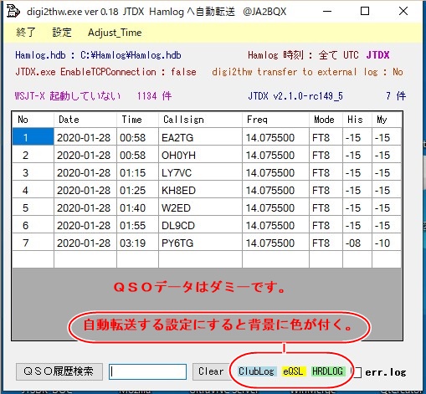
Task: Click the My column header
Action: point(387,120)
